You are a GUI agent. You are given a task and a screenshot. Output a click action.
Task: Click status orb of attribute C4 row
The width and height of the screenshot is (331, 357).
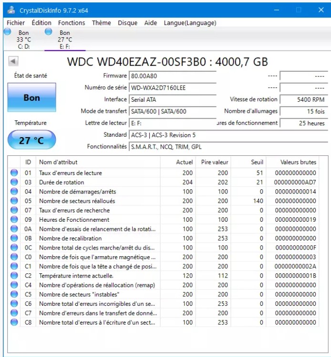pyautogui.click(x=14, y=285)
